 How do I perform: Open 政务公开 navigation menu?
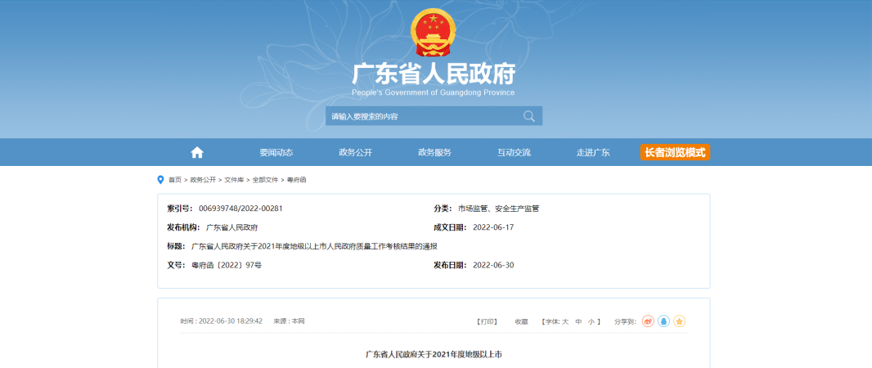point(355,152)
